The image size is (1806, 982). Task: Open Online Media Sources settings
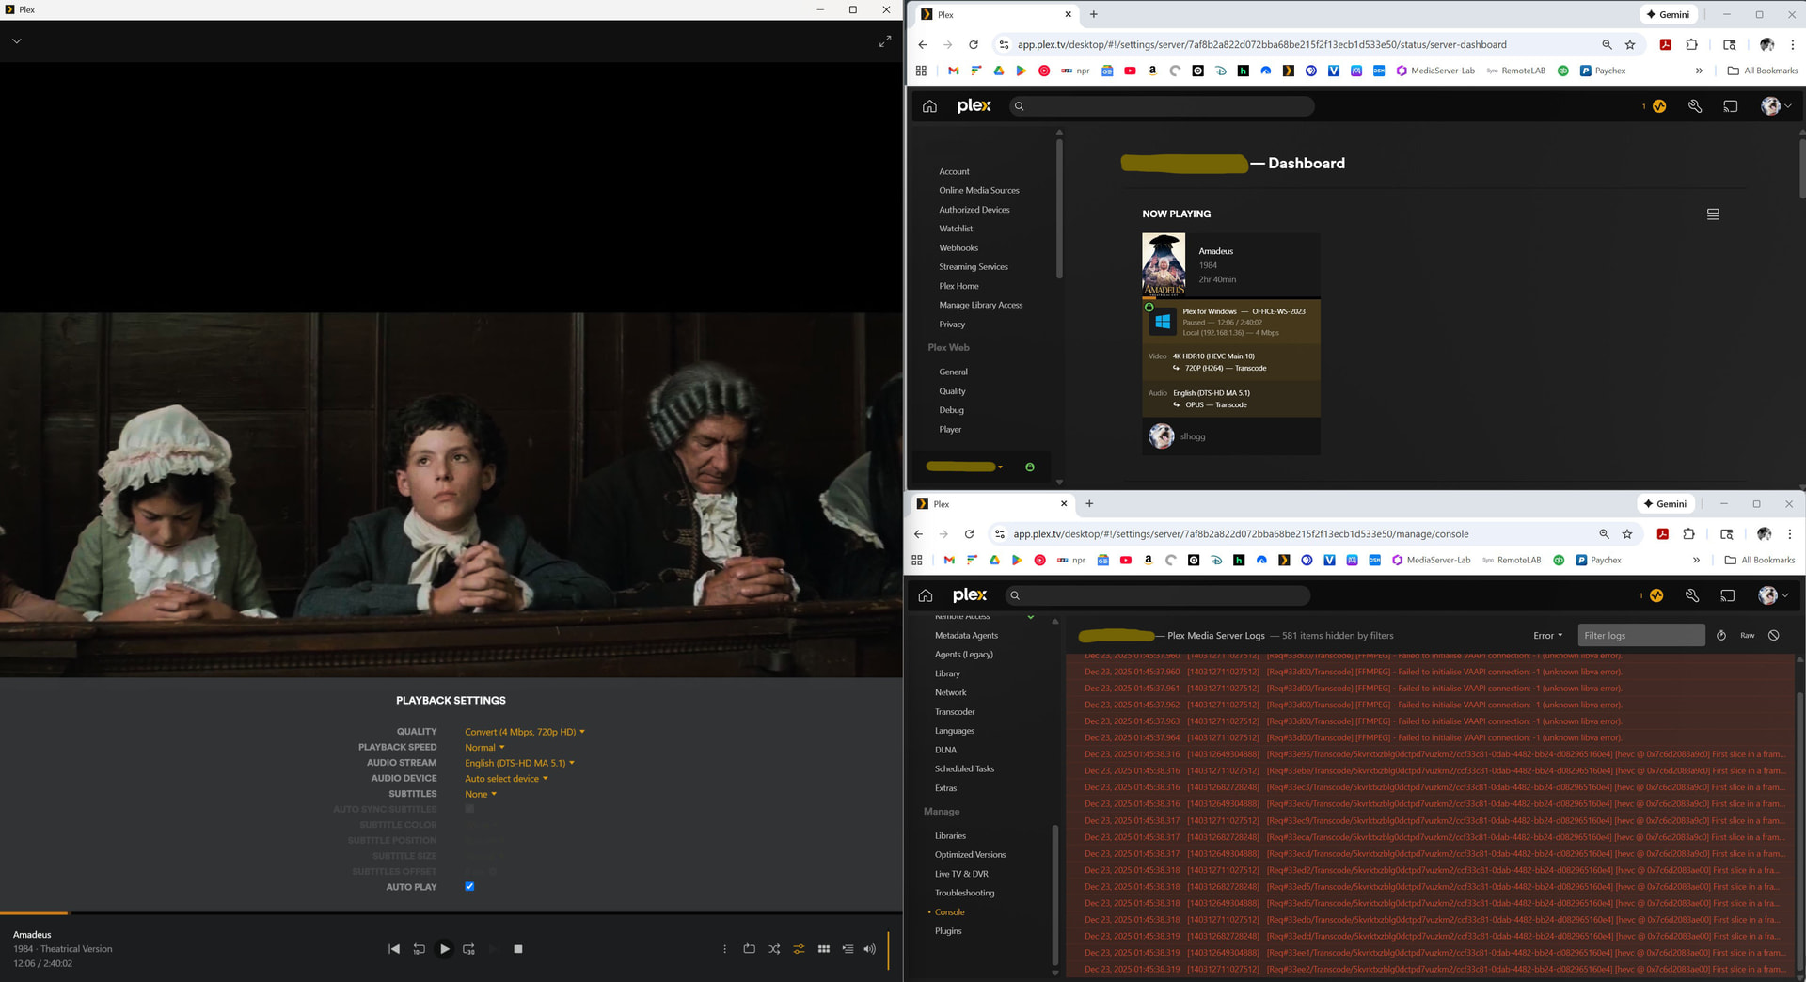click(x=979, y=191)
